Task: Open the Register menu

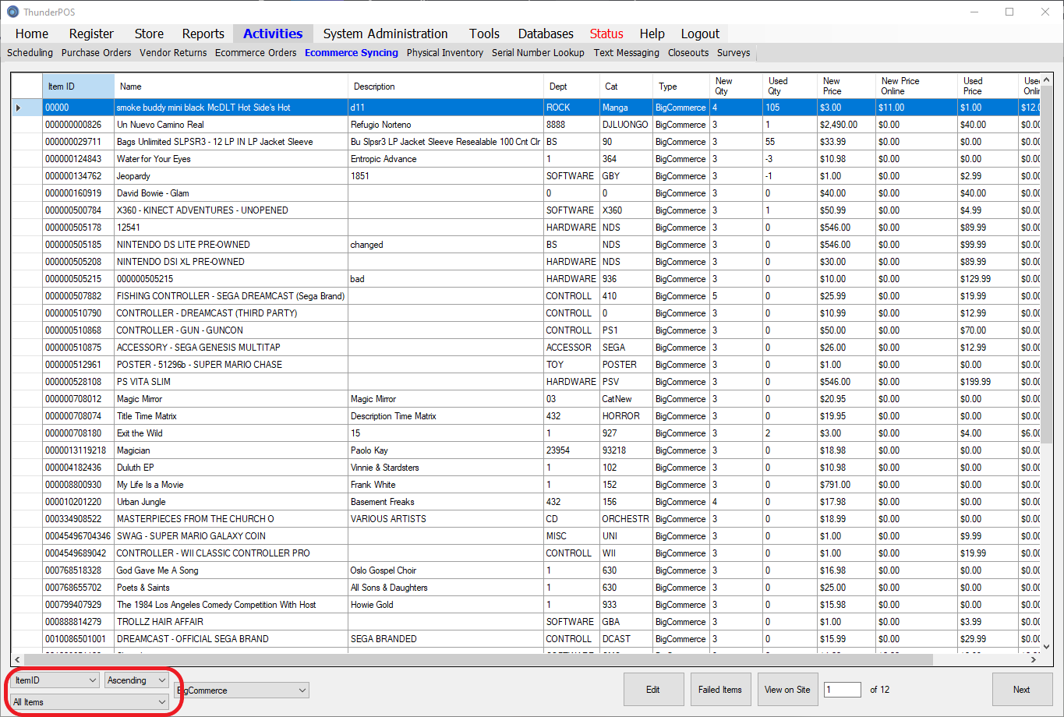Action: tap(91, 34)
